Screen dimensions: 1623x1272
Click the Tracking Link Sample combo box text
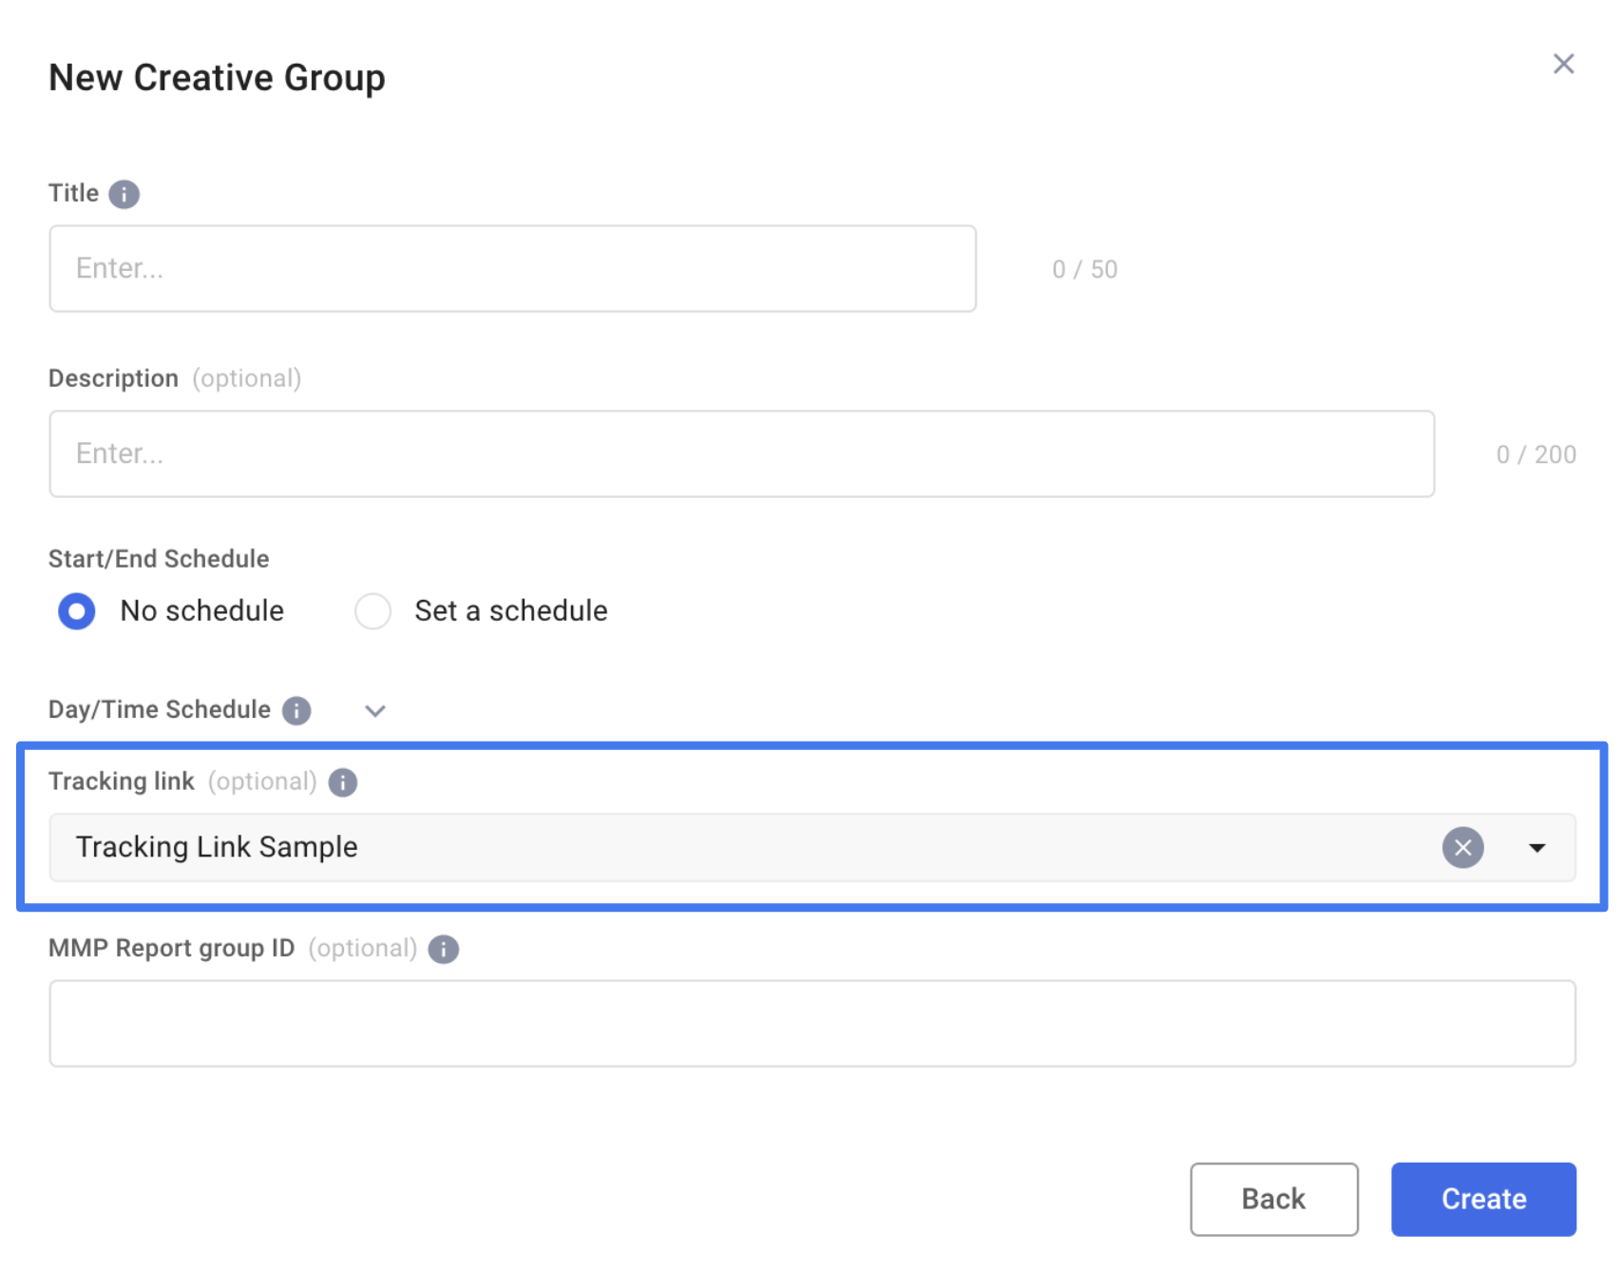click(217, 847)
